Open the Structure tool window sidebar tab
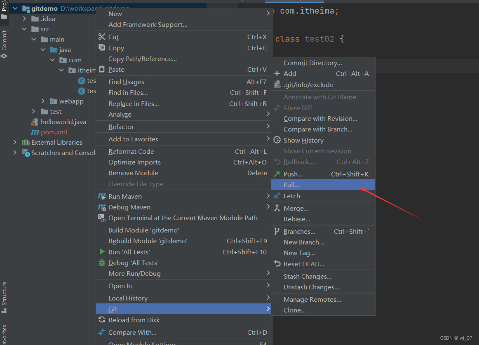Screen dimensions: 479x345 click(x=4, y=297)
